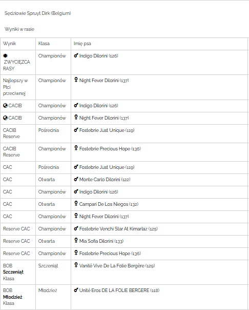The image size is (249, 310).
Task: Click female symbol beside Campari De Los Niegos
Action: pyautogui.click(x=76, y=203)
